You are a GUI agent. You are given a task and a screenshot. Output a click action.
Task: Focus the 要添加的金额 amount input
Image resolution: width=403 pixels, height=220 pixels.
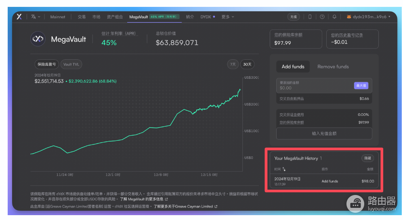coord(315,86)
